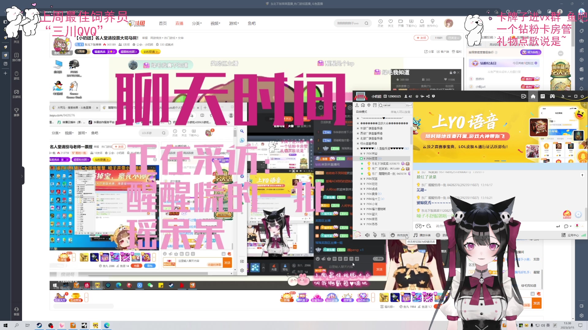This screenshot has height=330, width=588.
Task: Open the 钻粉联赛 badge
Action: 151,52
